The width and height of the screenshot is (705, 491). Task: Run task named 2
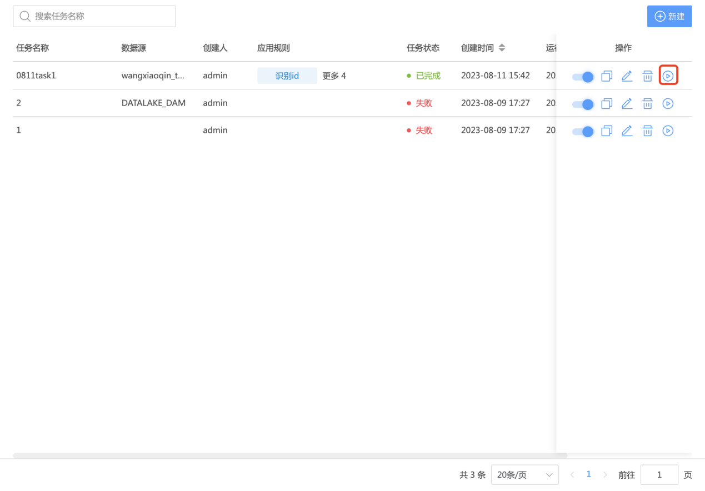(x=668, y=103)
